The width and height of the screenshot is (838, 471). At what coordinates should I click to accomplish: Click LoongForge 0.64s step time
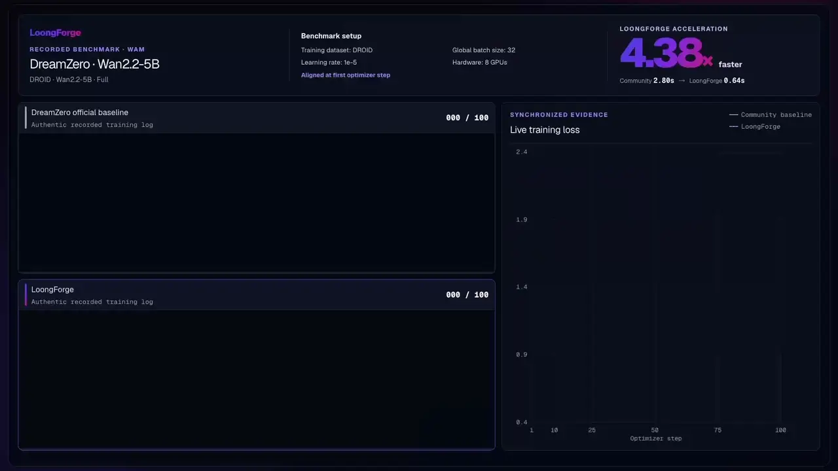(717, 81)
